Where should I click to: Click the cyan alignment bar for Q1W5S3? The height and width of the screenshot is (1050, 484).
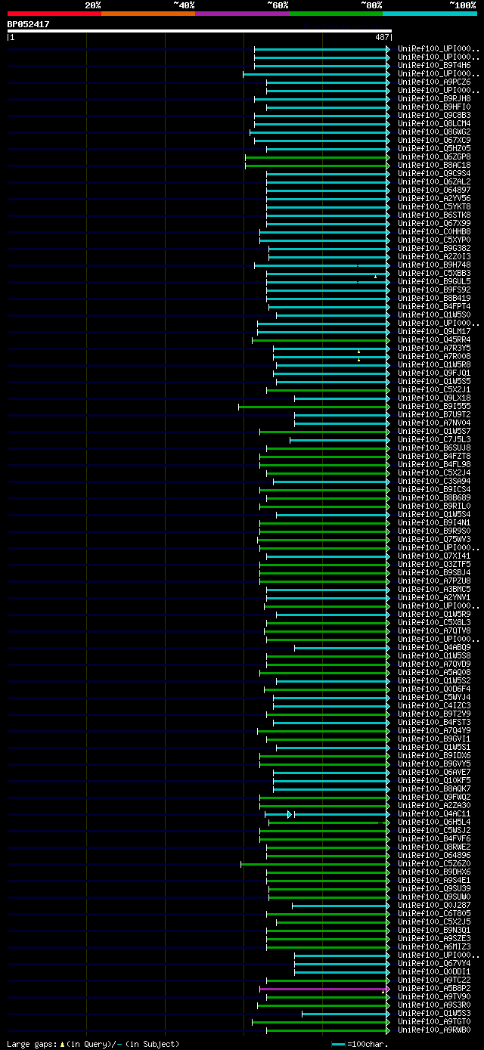pos(344,1014)
